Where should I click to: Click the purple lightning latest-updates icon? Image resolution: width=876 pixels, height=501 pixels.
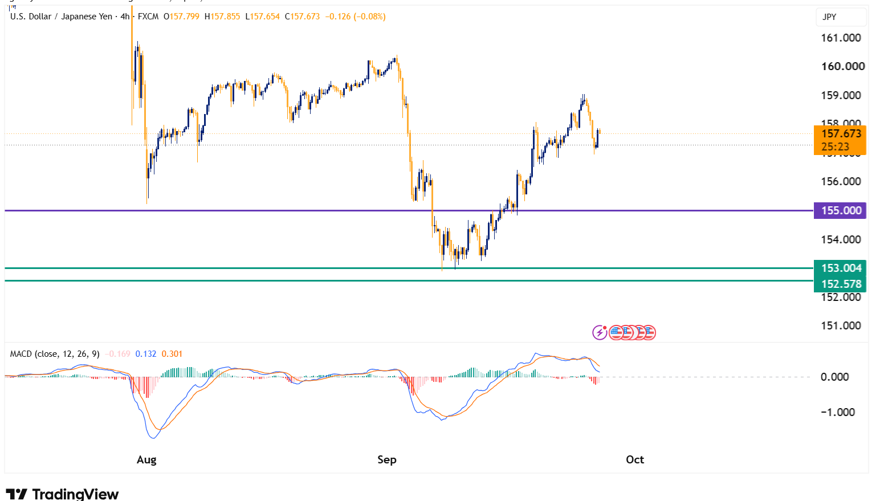pyautogui.click(x=600, y=332)
